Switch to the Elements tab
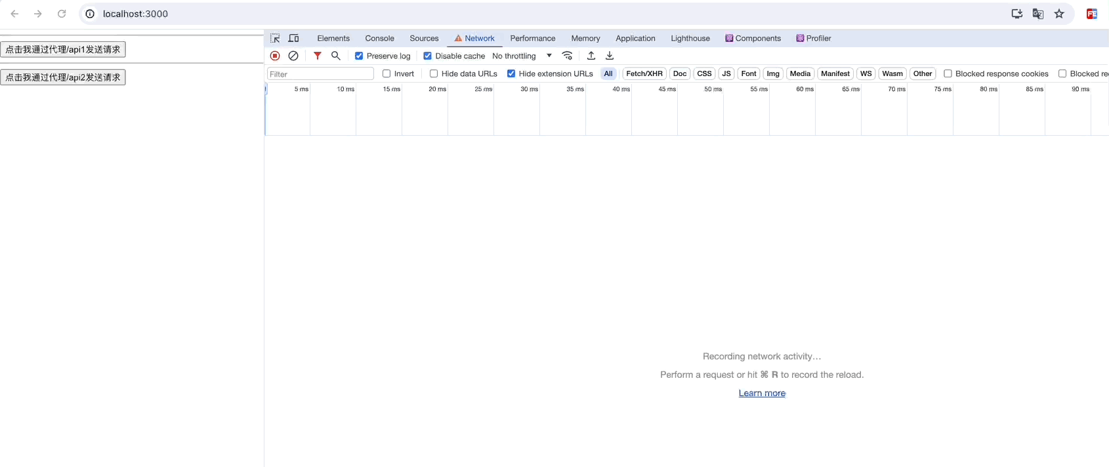Viewport: 1109px width, 467px height. point(333,38)
